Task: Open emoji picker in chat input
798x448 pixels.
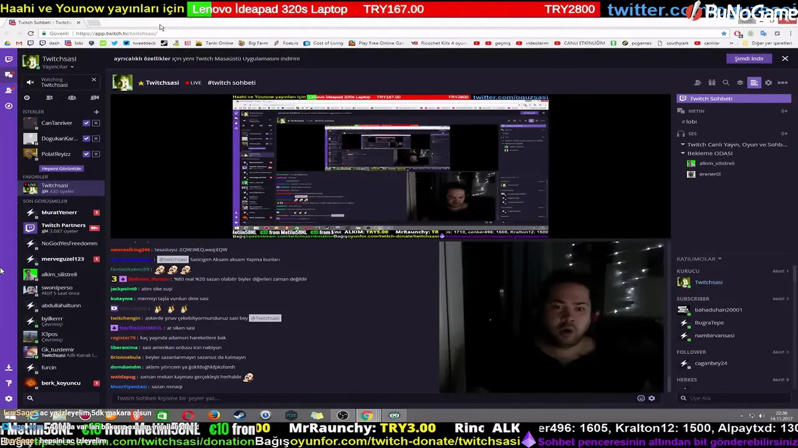Action: (x=641, y=398)
